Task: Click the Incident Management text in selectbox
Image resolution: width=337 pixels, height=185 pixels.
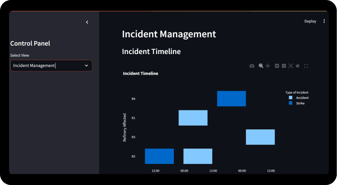Action: pos(34,65)
